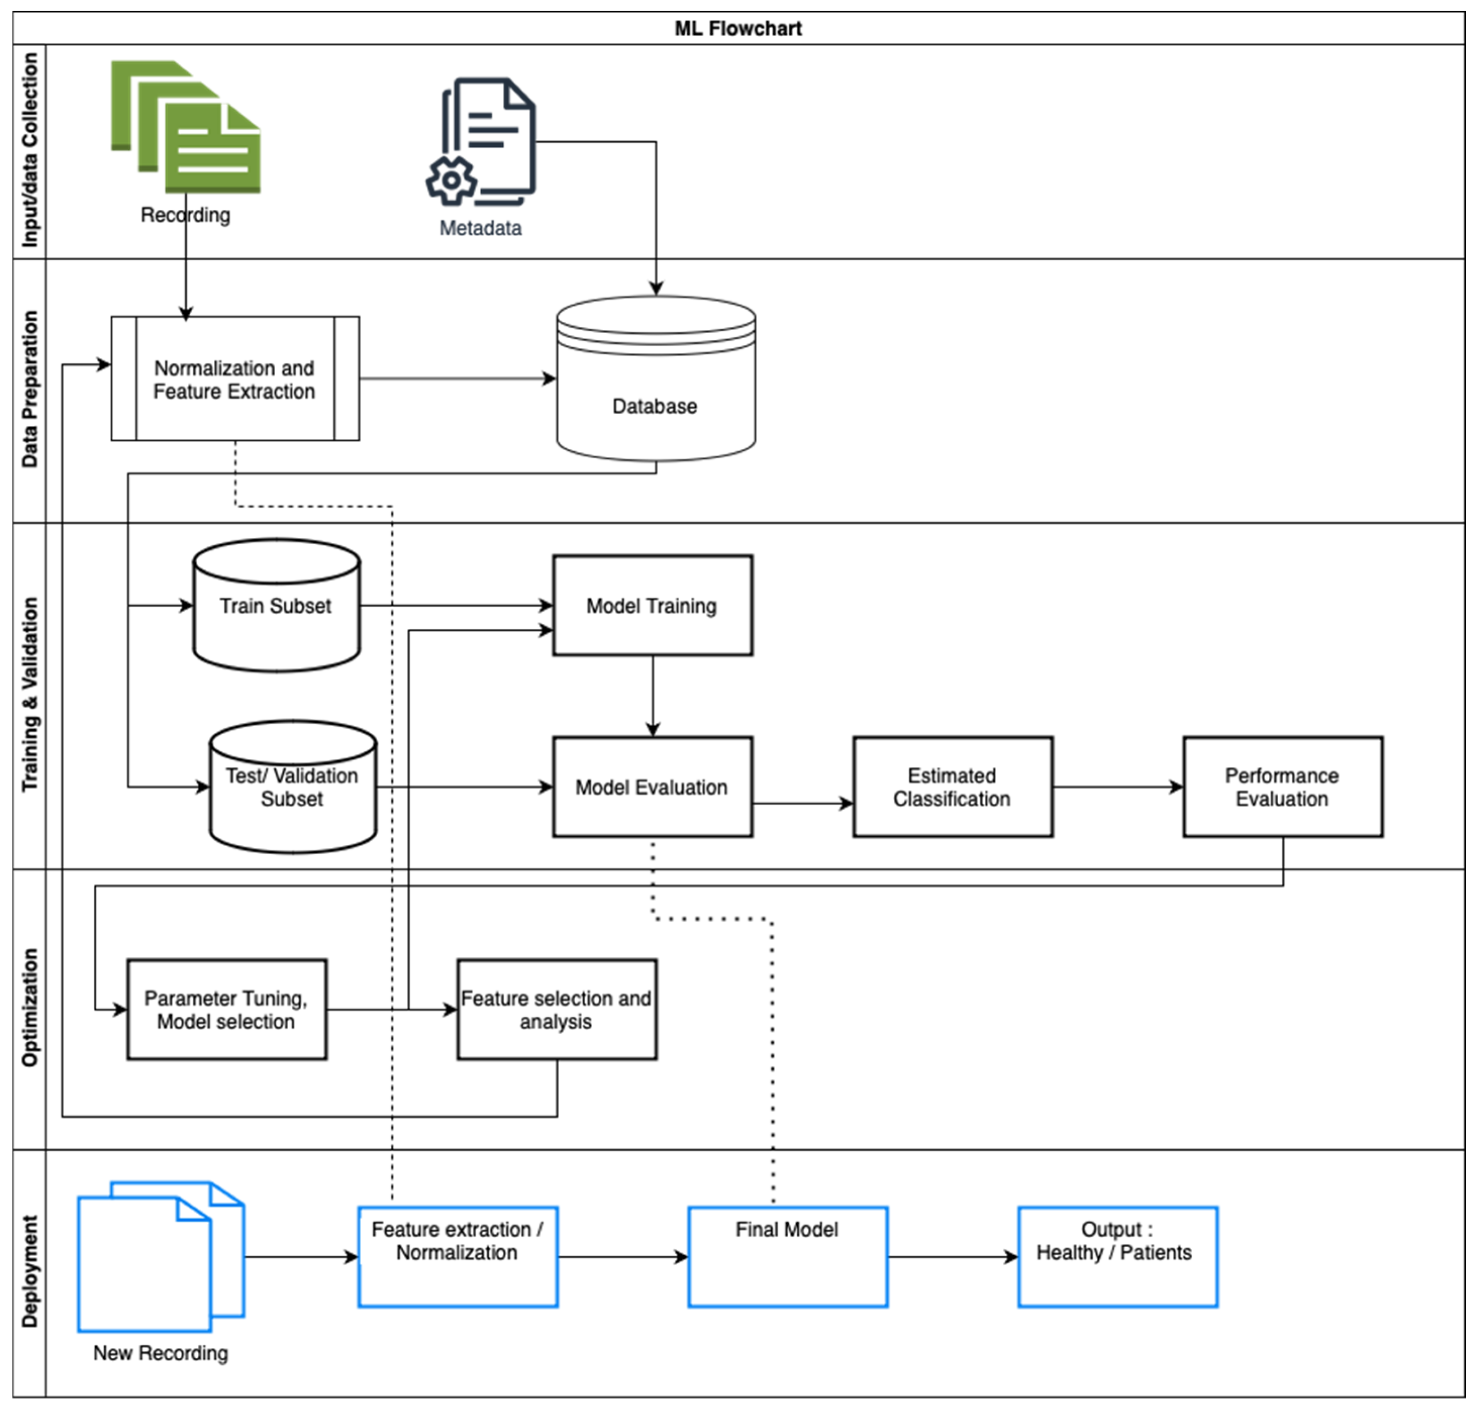Select the Model Evaluation box
Image resolution: width=1476 pixels, height=1409 pixels.
652,787
